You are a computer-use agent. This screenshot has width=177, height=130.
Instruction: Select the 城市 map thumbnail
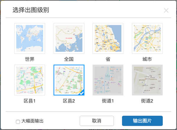147,38
